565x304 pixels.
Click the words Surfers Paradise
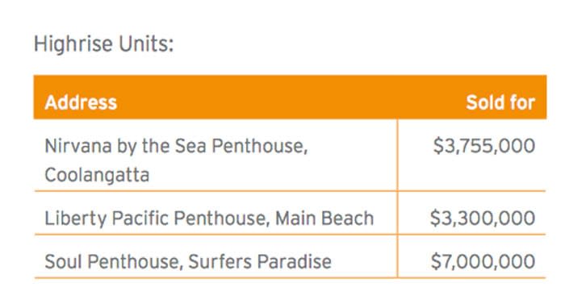[260, 261]
